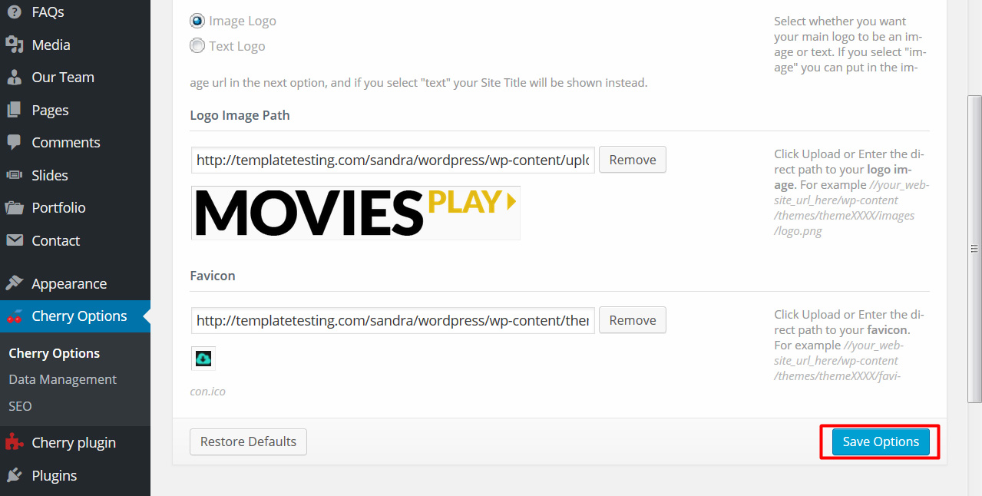Image resolution: width=982 pixels, height=496 pixels.
Task: Click the Portfolio folder icon
Action: [x=14, y=207]
